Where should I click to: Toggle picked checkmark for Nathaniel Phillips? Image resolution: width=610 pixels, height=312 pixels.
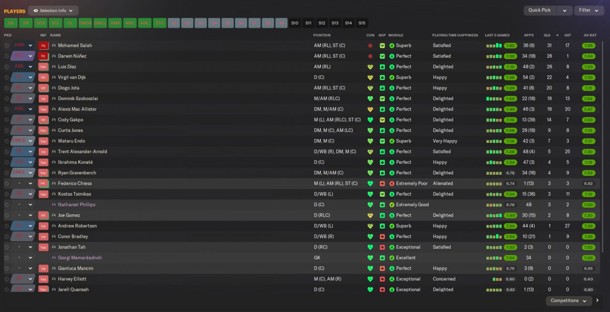coord(7,205)
